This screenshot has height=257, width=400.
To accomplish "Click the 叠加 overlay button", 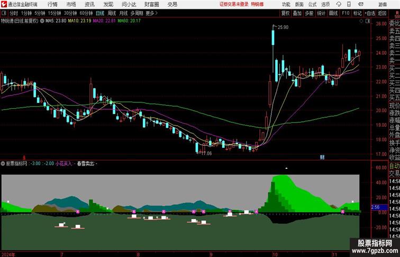I will click(x=297, y=13).
